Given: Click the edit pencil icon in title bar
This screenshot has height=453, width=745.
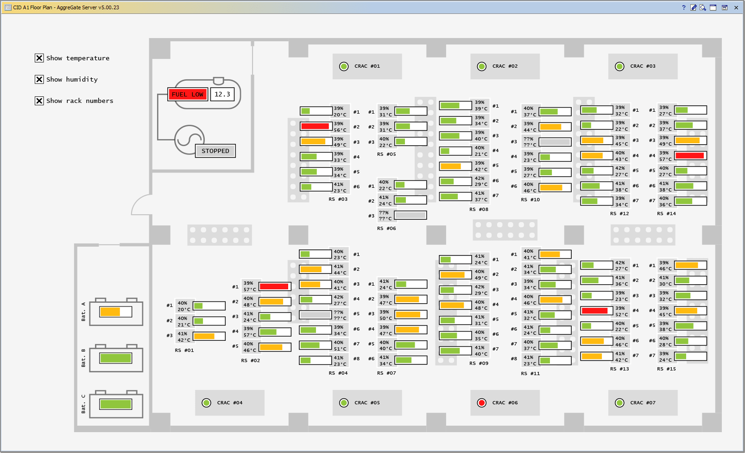Looking at the screenshot, I should pos(694,7).
